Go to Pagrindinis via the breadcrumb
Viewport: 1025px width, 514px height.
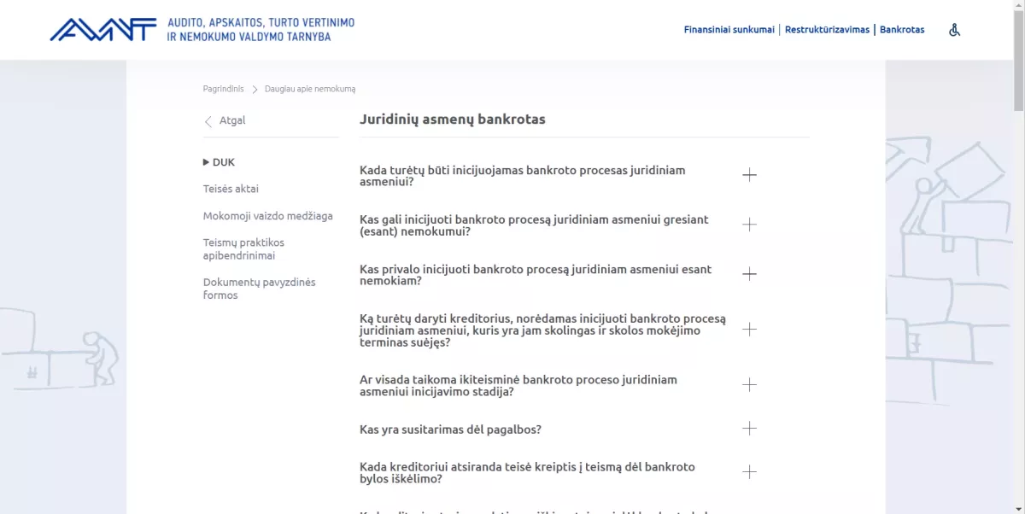point(223,88)
